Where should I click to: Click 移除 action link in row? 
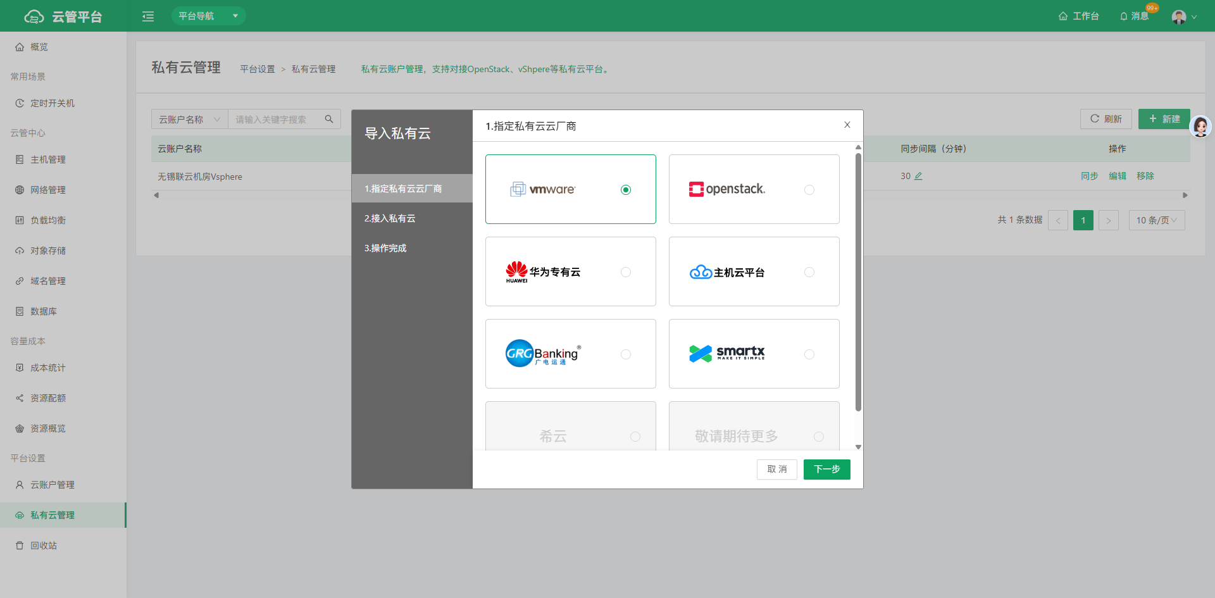pos(1145,176)
